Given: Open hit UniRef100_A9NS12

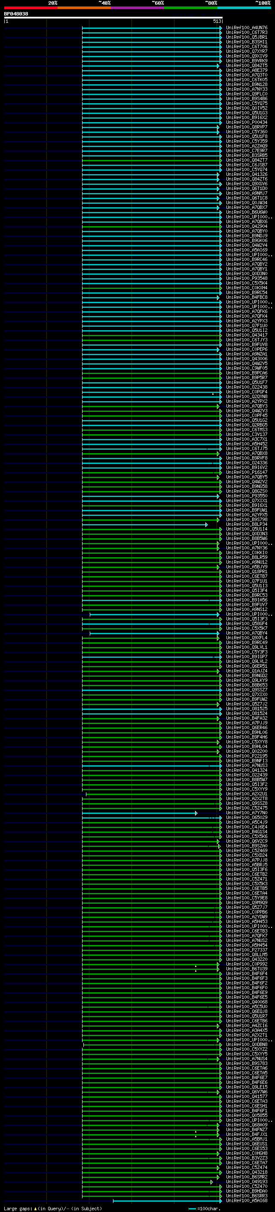Looking at the screenshot, I should click(x=246, y=609).
